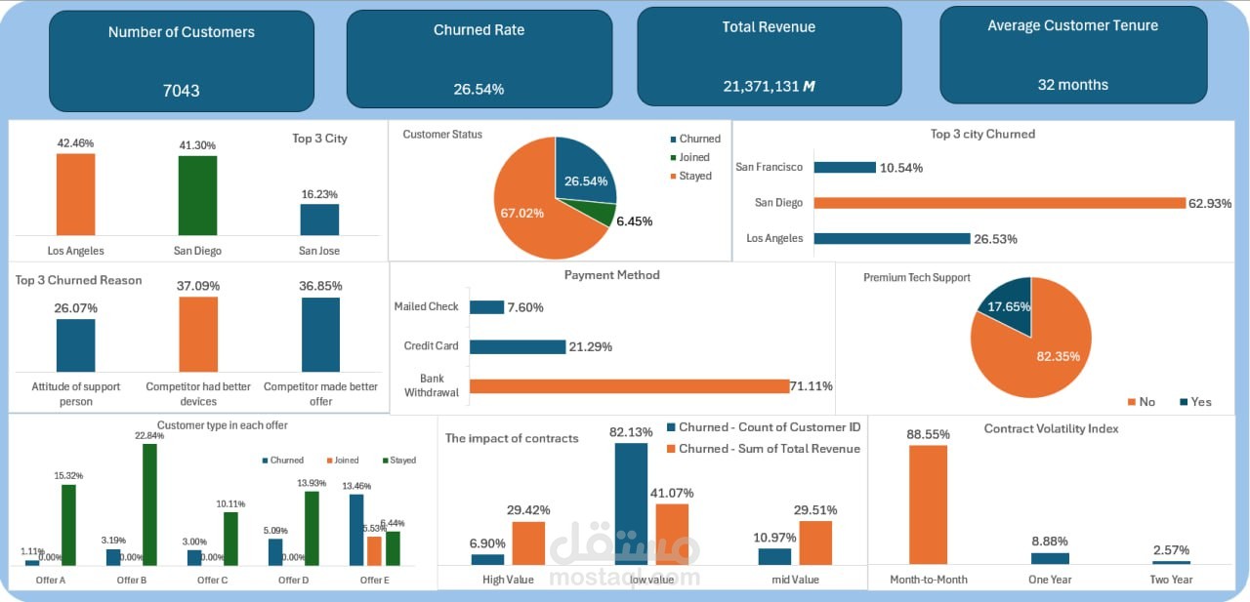The width and height of the screenshot is (1250, 602).
Task: Select the San Jose bar in Top 3 City
Action: 319,220
